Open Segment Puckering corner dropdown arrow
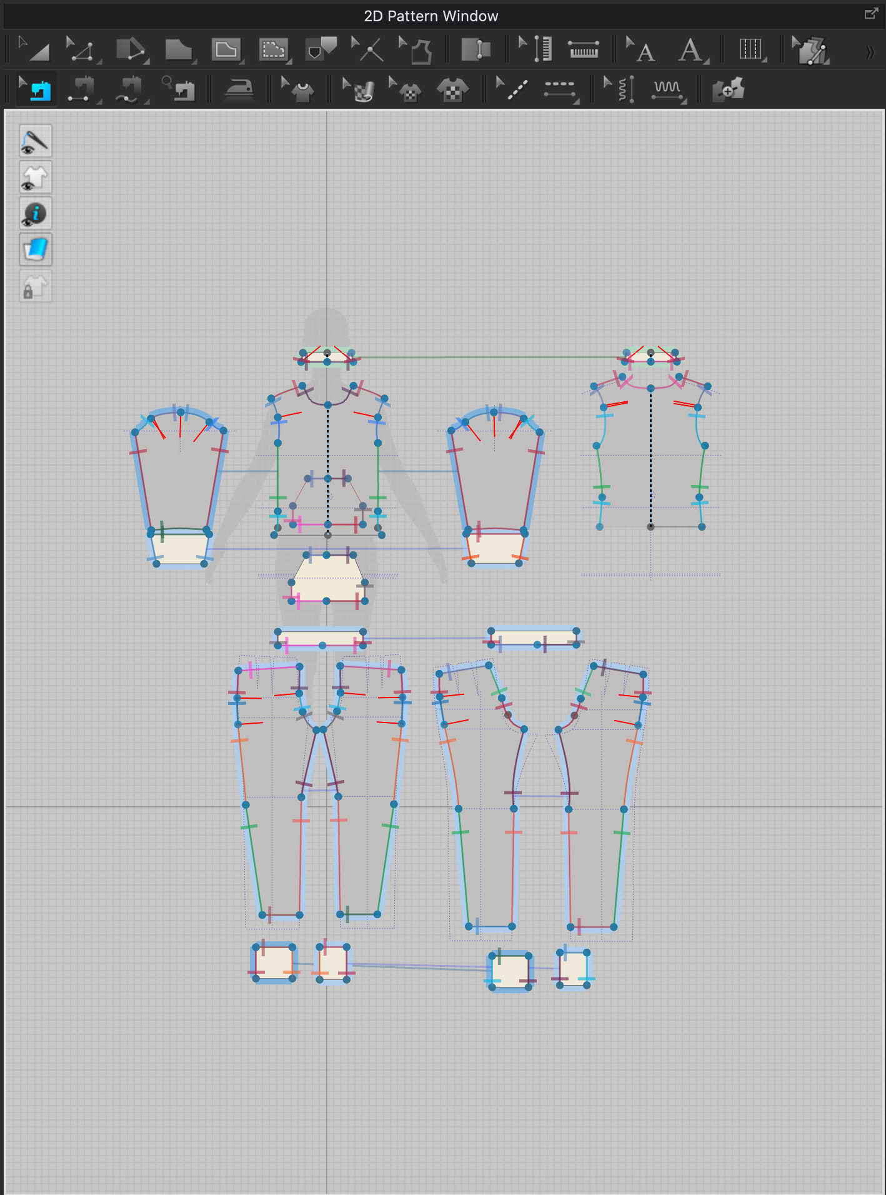Image resolution: width=886 pixels, height=1195 pixels. tap(684, 101)
